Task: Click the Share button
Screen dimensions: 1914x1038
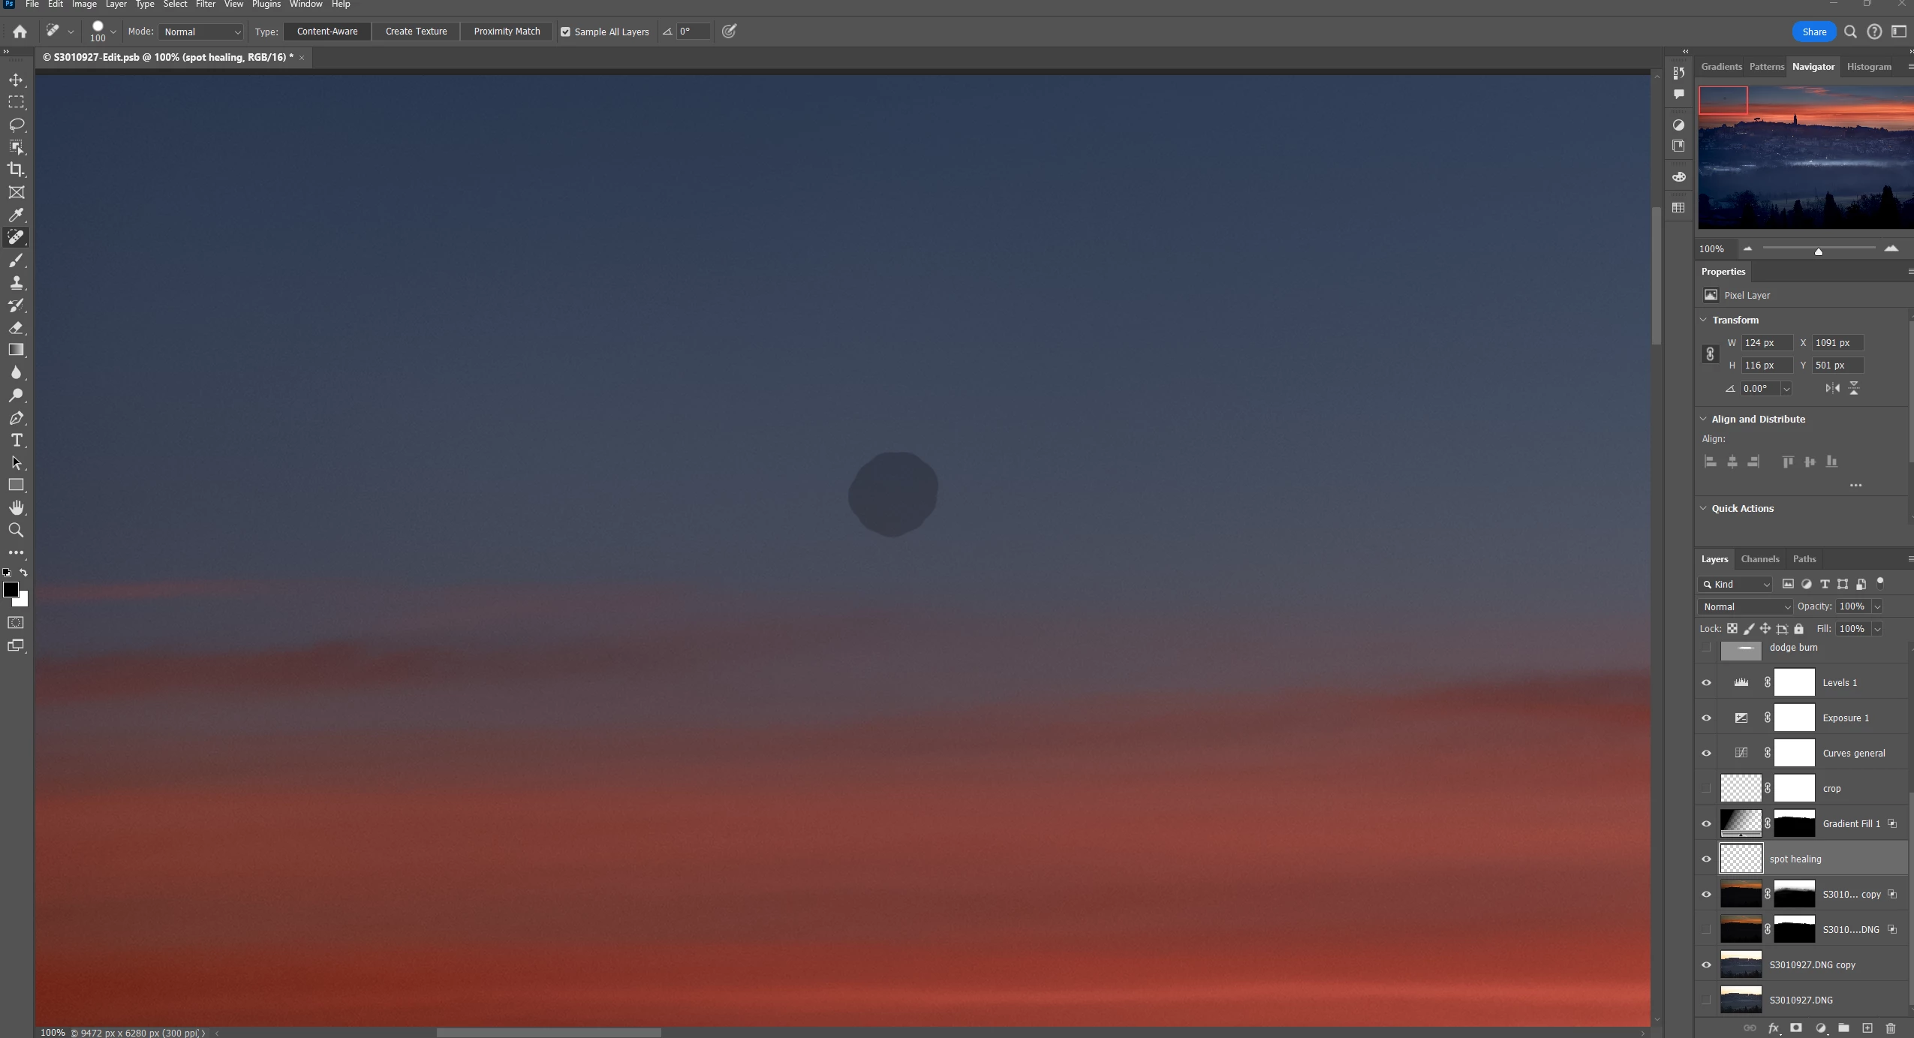Action: [1813, 32]
